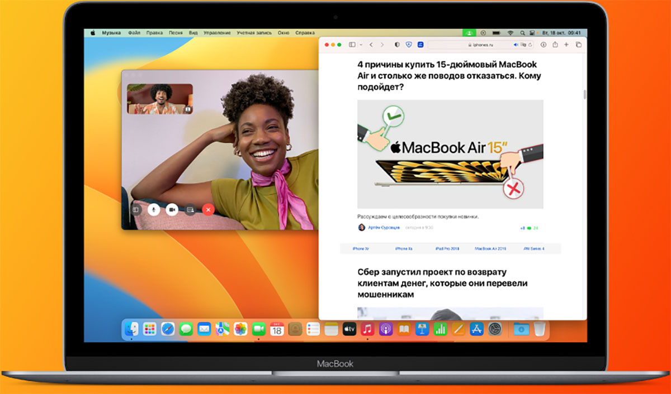Open the Apple TV app in Dock
The width and height of the screenshot is (671, 394).
349,329
